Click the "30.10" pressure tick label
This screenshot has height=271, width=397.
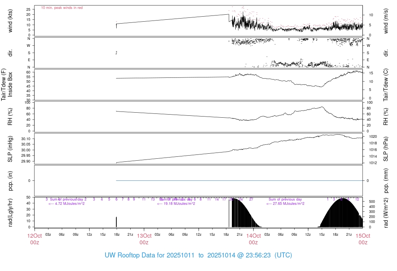click(x=26, y=139)
